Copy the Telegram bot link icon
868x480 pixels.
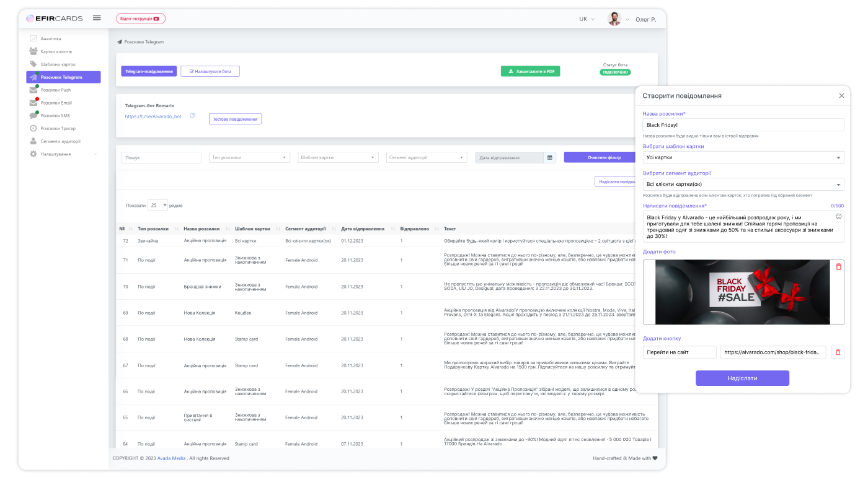coord(193,116)
